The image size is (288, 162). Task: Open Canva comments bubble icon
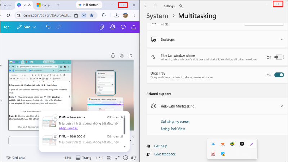click(123, 27)
